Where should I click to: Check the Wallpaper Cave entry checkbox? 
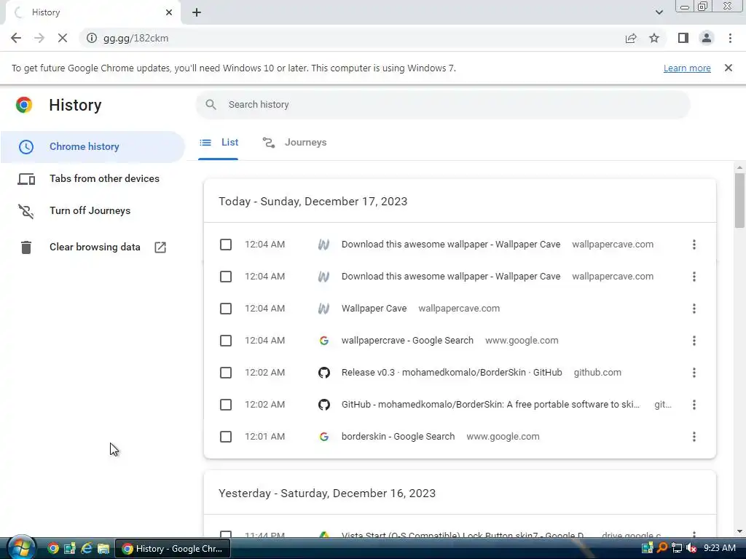[226, 309]
